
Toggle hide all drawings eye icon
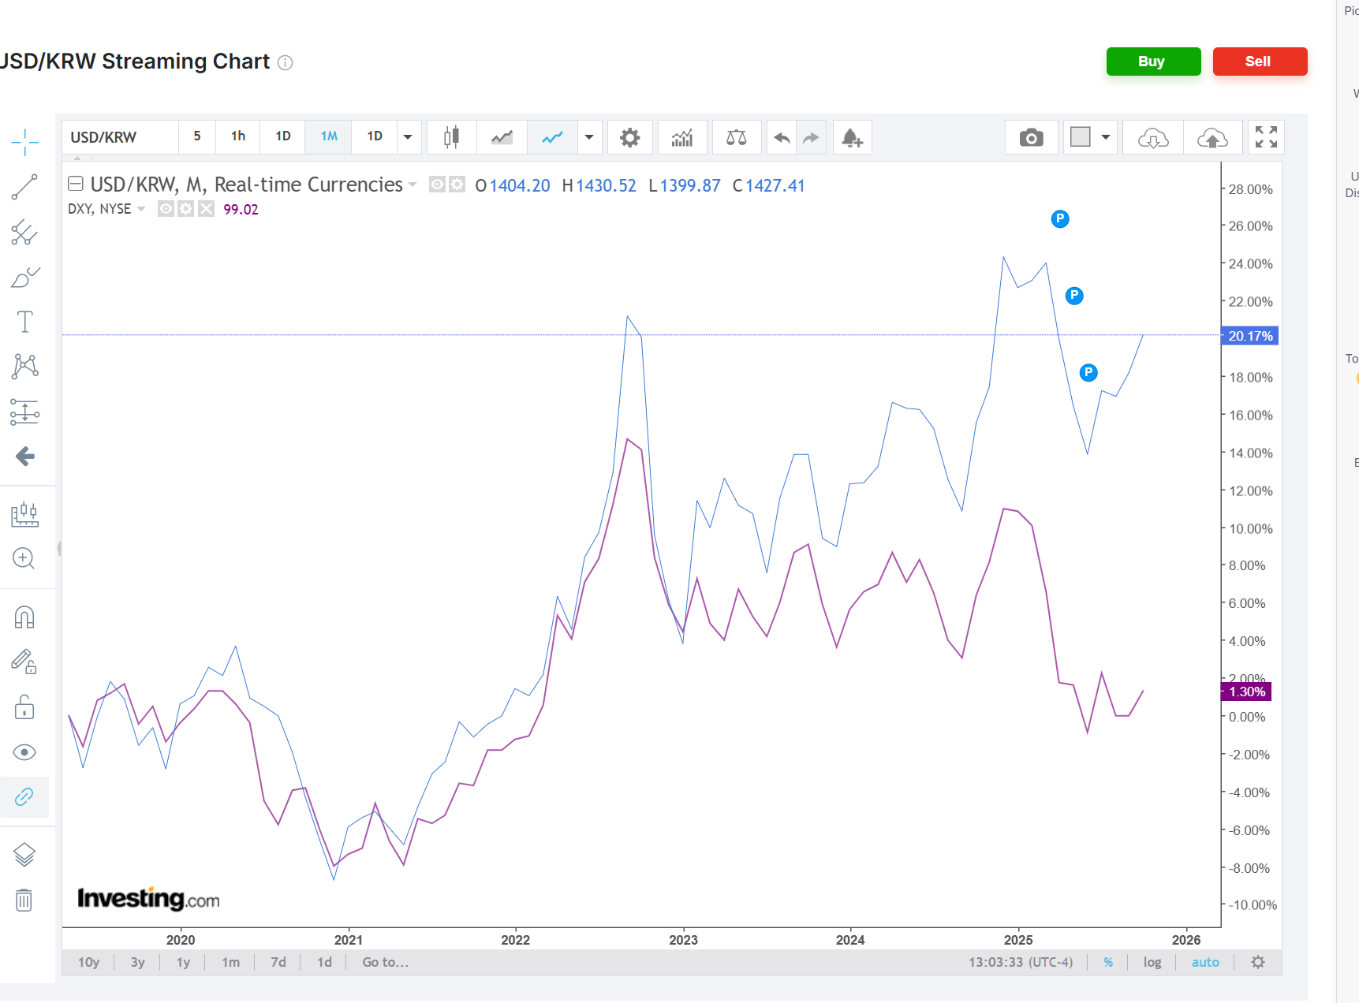[24, 752]
